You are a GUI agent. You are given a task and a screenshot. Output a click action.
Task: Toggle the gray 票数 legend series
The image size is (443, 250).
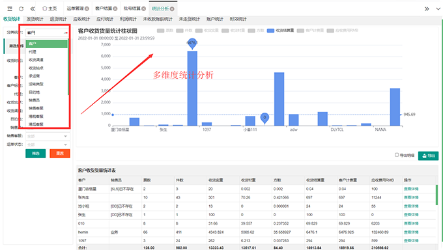(165, 30)
